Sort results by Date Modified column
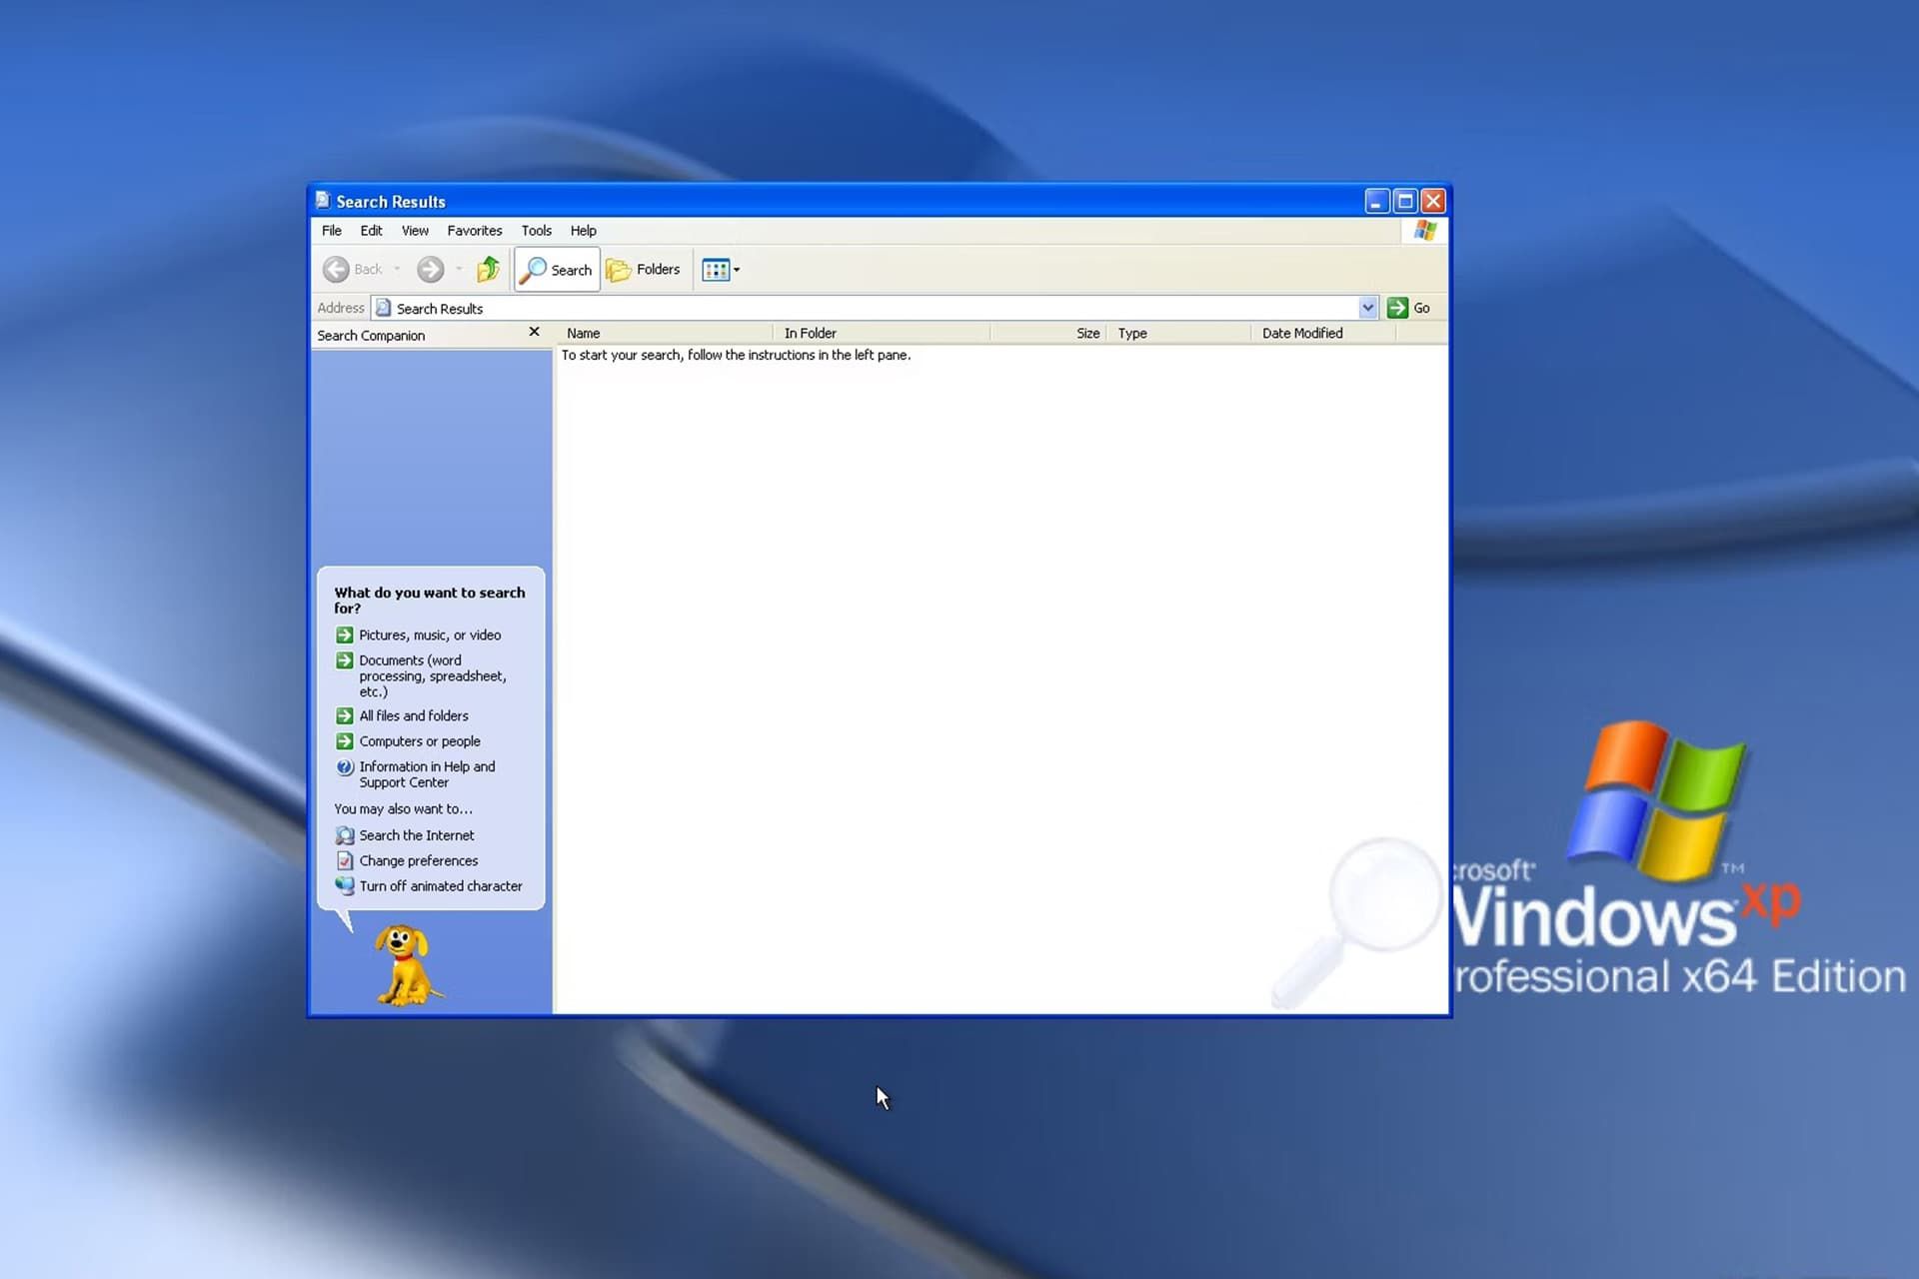 point(1301,334)
